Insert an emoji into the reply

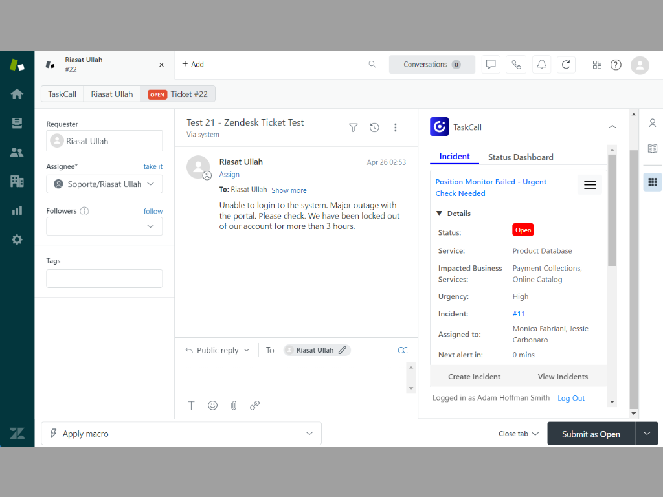tap(212, 405)
